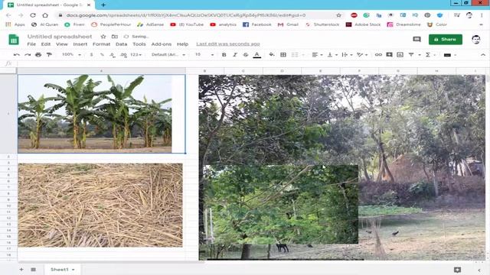Image resolution: width=490 pixels, height=275 pixels.
Task: Open the File menu
Action: pos(31,44)
